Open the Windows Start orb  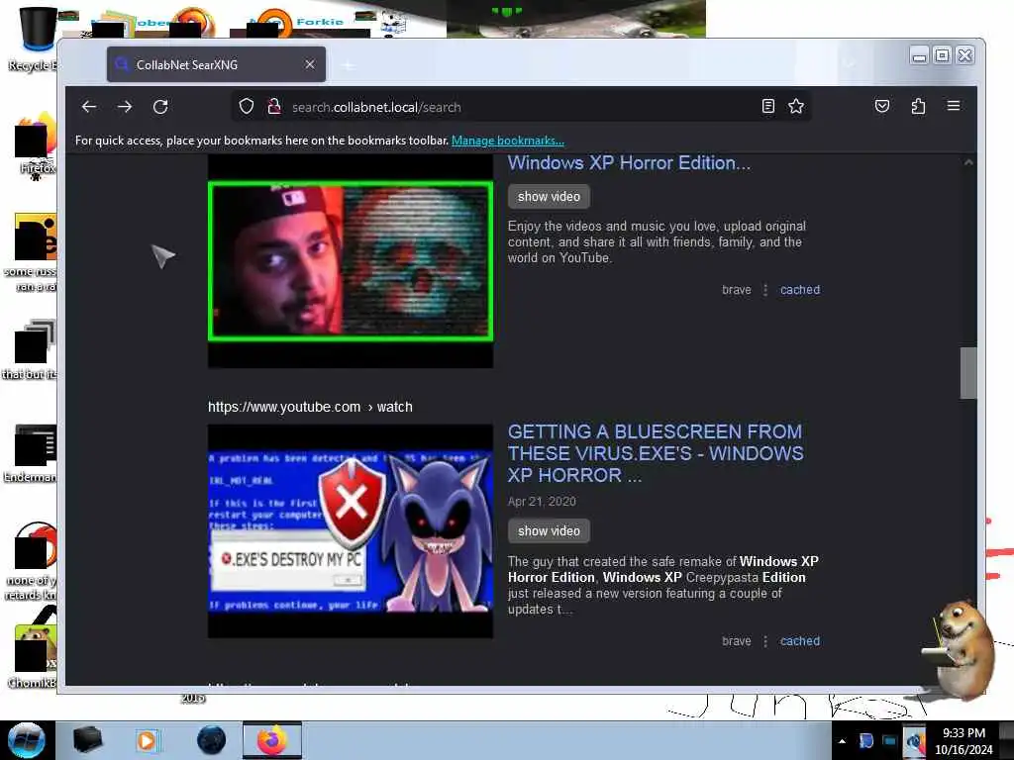pos(27,740)
